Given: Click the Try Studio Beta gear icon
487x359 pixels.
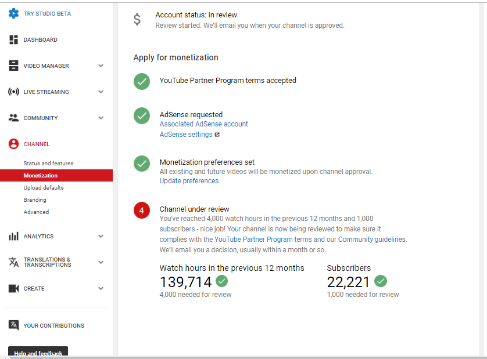Looking at the screenshot, I should click(14, 14).
